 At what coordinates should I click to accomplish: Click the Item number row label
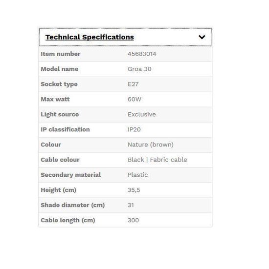click(61, 54)
